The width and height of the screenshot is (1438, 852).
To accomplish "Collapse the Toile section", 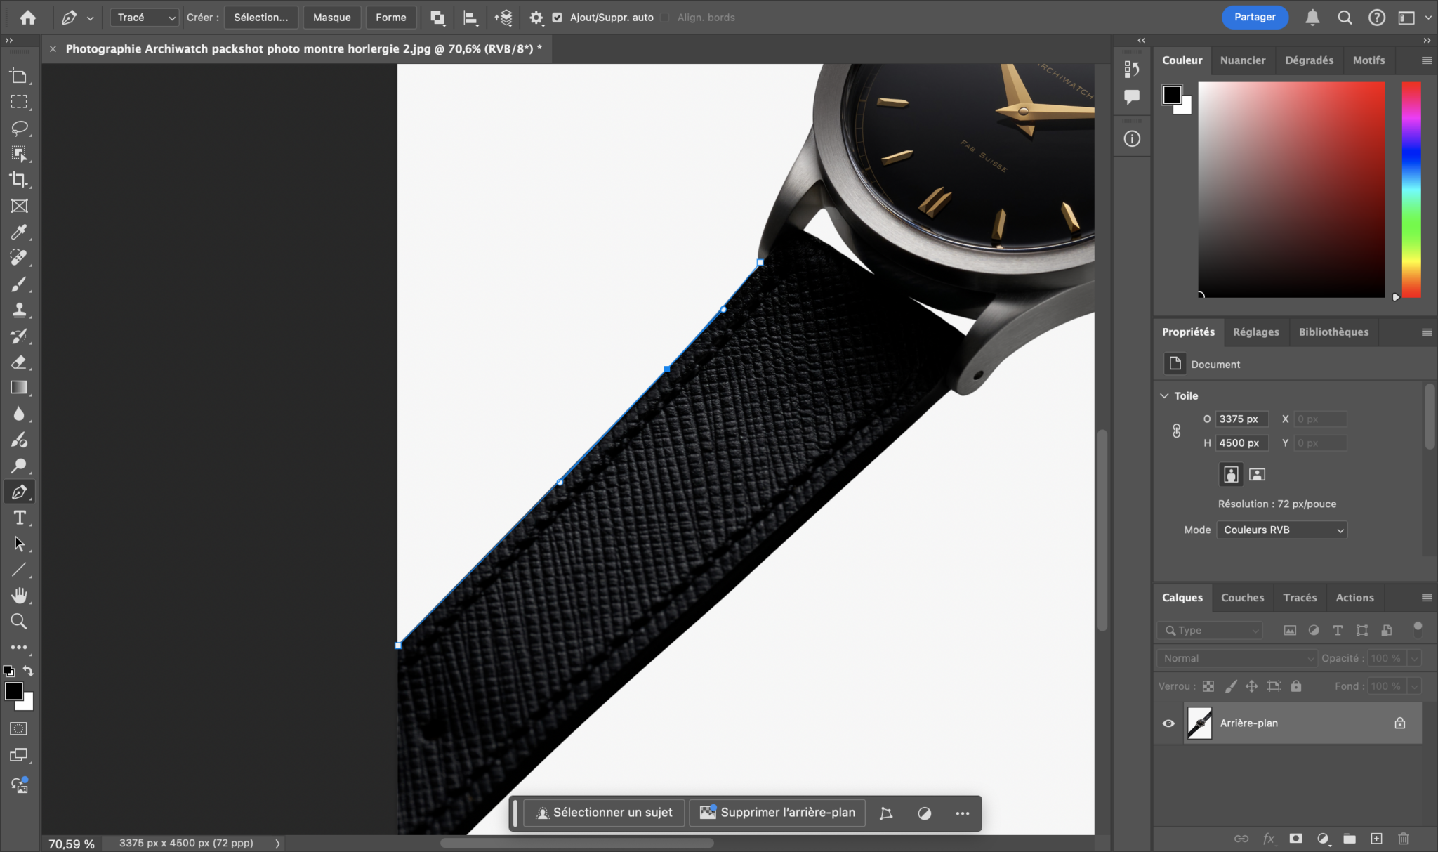I will (x=1164, y=396).
